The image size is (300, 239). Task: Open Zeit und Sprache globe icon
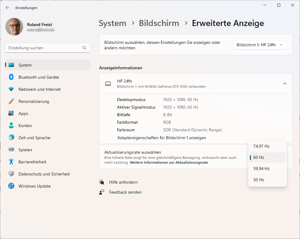click(11, 138)
